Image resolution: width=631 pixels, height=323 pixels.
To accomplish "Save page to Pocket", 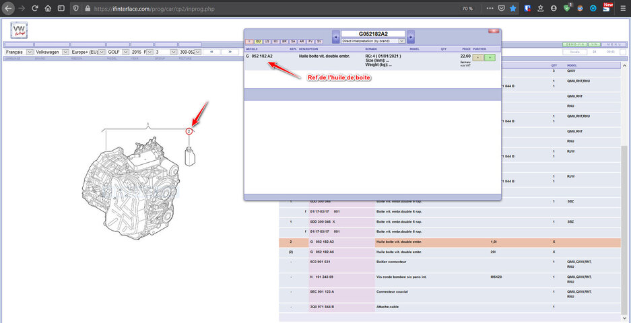I will tap(502, 8).
